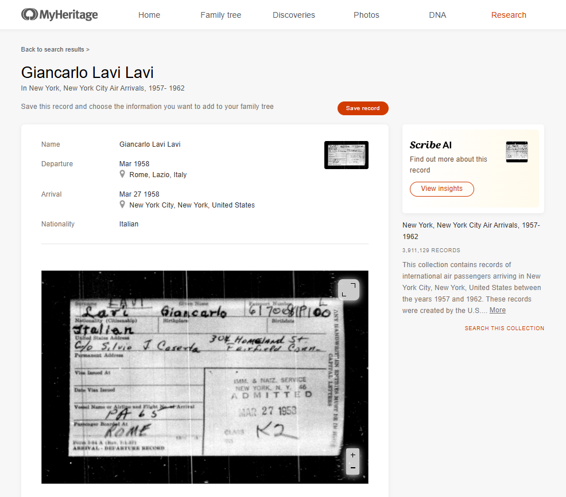Click the 'Giancarlo Lavi Lavi' name value
This screenshot has height=497, width=566.
[150, 144]
